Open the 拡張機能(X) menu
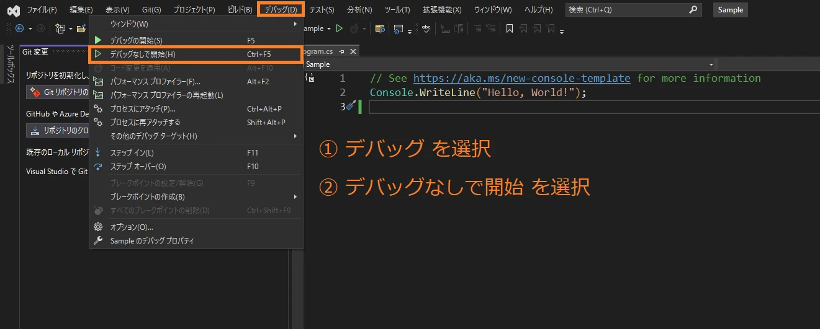 pos(442,10)
